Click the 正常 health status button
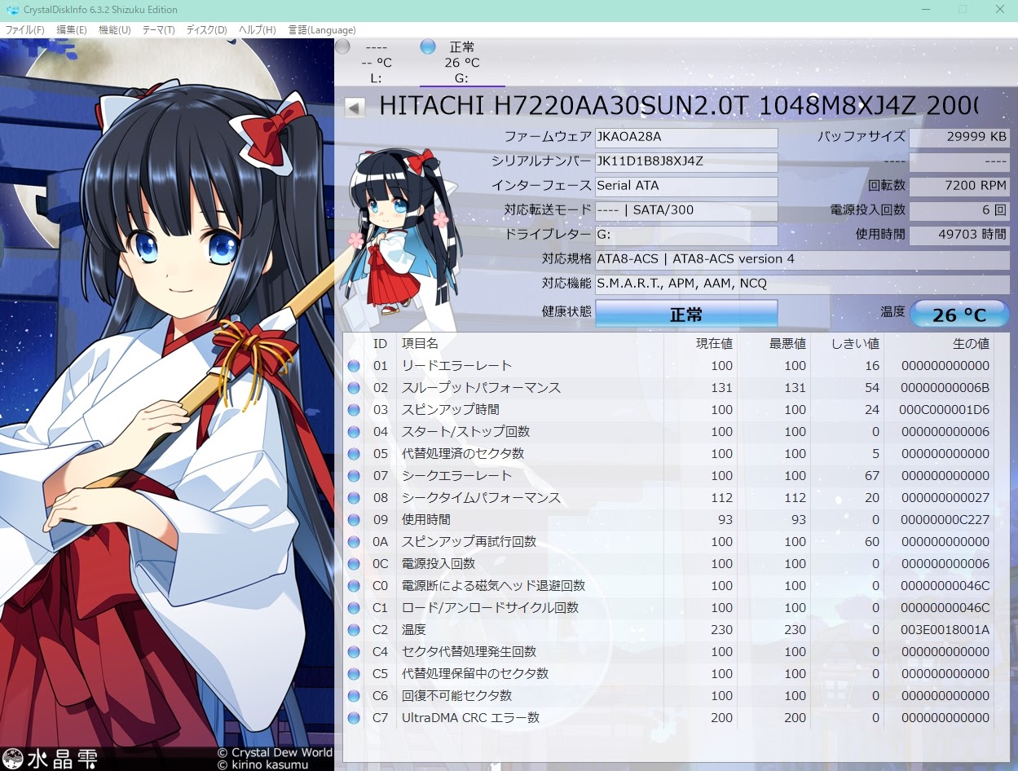 tap(686, 314)
